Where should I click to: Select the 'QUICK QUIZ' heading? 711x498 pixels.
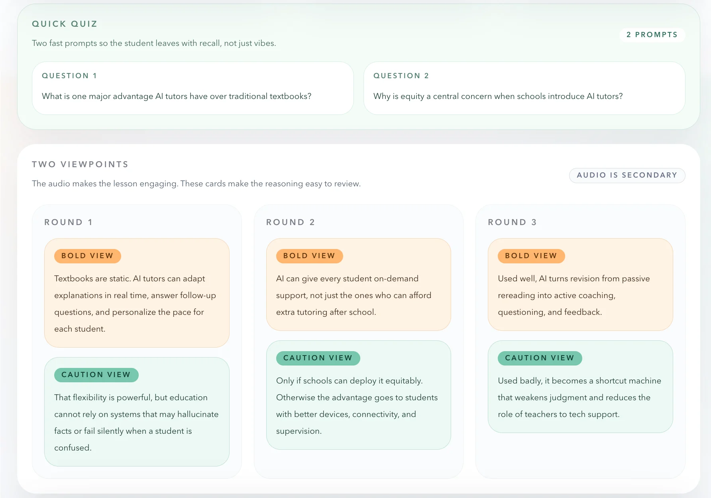(x=65, y=24)
